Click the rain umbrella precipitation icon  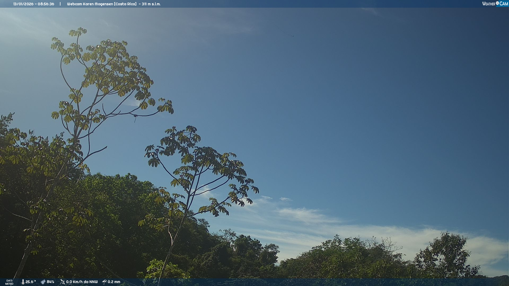click(x=104, y=282)
